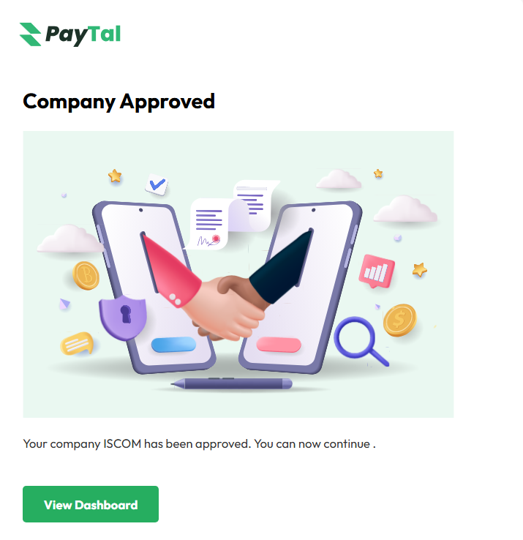The height and width of the screenshot is (540, 523).
Task: Click the Company Approved heading
Action: coord(118,102)
